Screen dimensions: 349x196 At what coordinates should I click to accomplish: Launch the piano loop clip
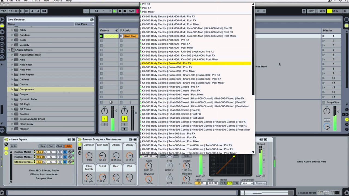(121, 36)
